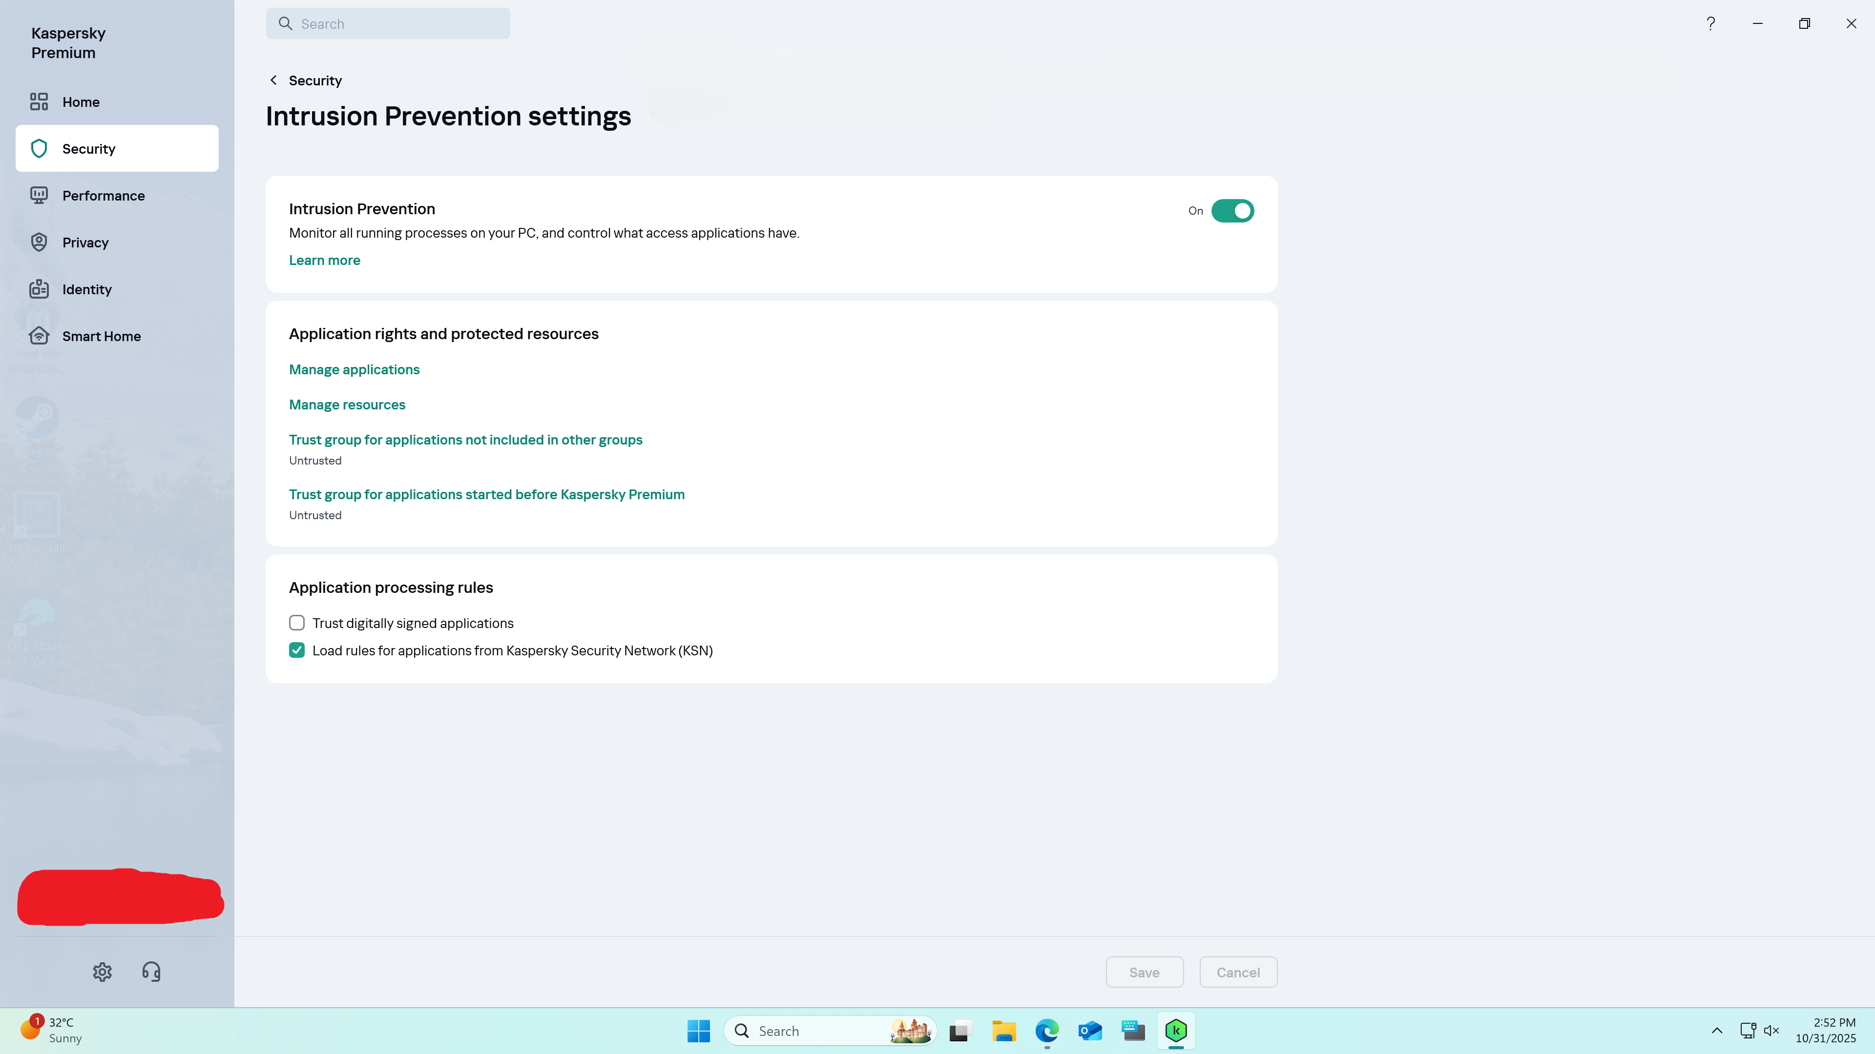This screenshot has height=1054, width=1875.
Task: Select the Smart Home menu item
Action: 117,335
